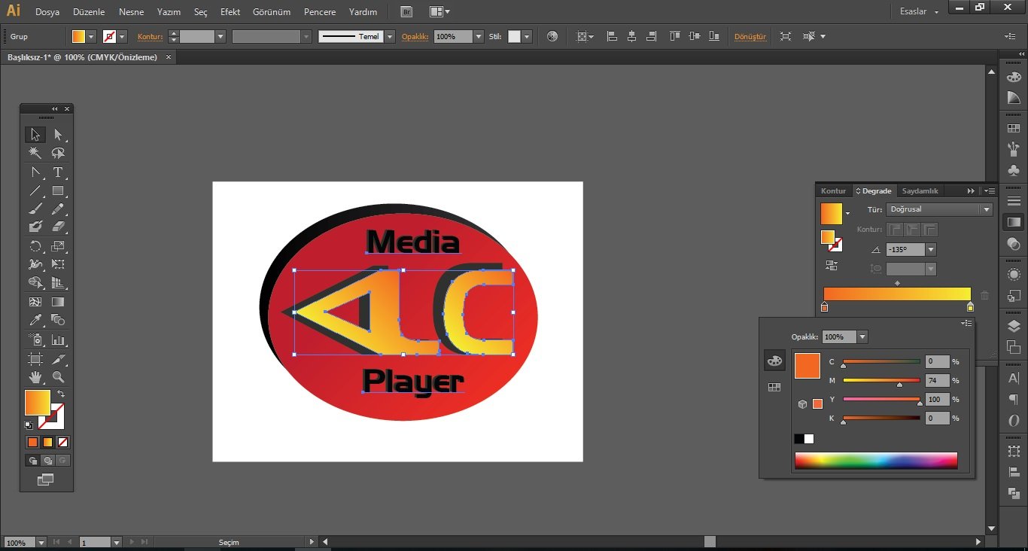Select the Mesh tool
Viewport: 1028px width, 551px height.
click(35, 302)
